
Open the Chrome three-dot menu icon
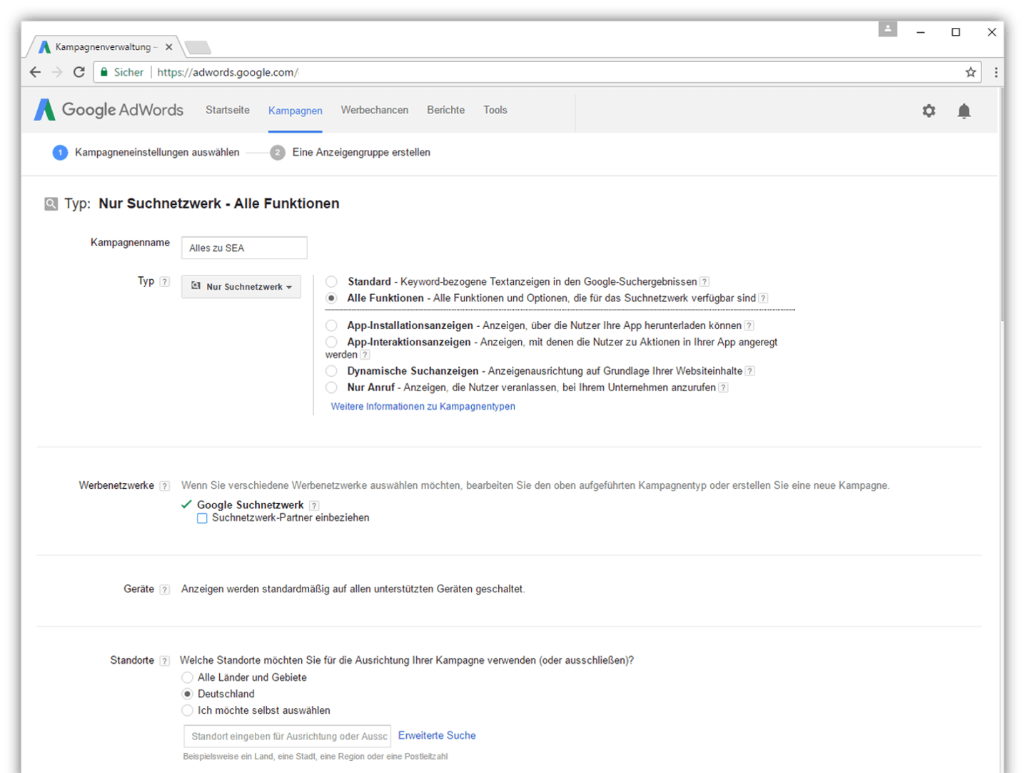[996, 72]
